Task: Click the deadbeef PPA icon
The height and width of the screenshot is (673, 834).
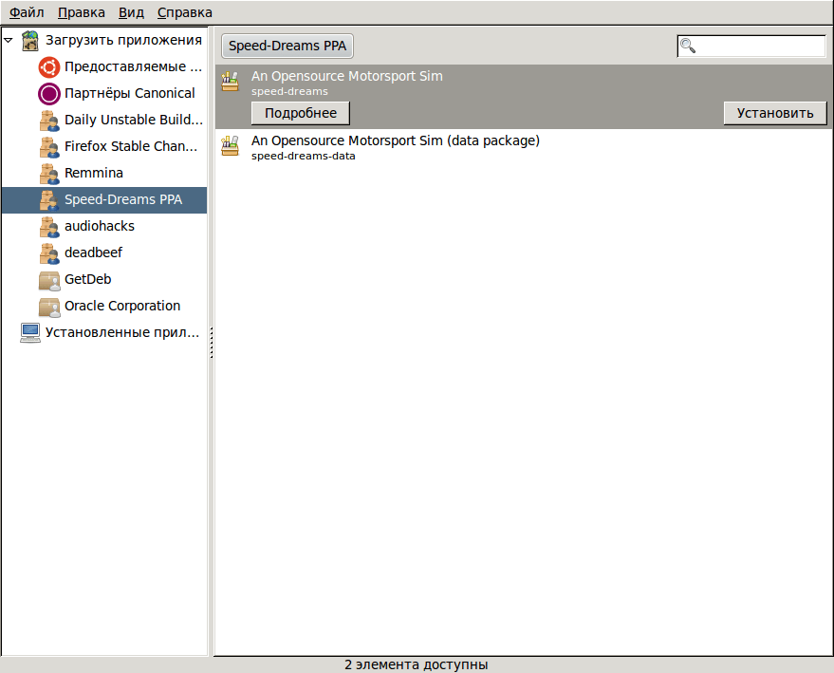Action: (x=49, y=253)
